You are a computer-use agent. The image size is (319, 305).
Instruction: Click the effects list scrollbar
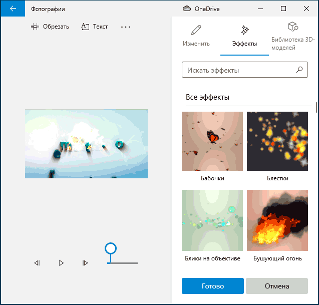coord(316,107)
